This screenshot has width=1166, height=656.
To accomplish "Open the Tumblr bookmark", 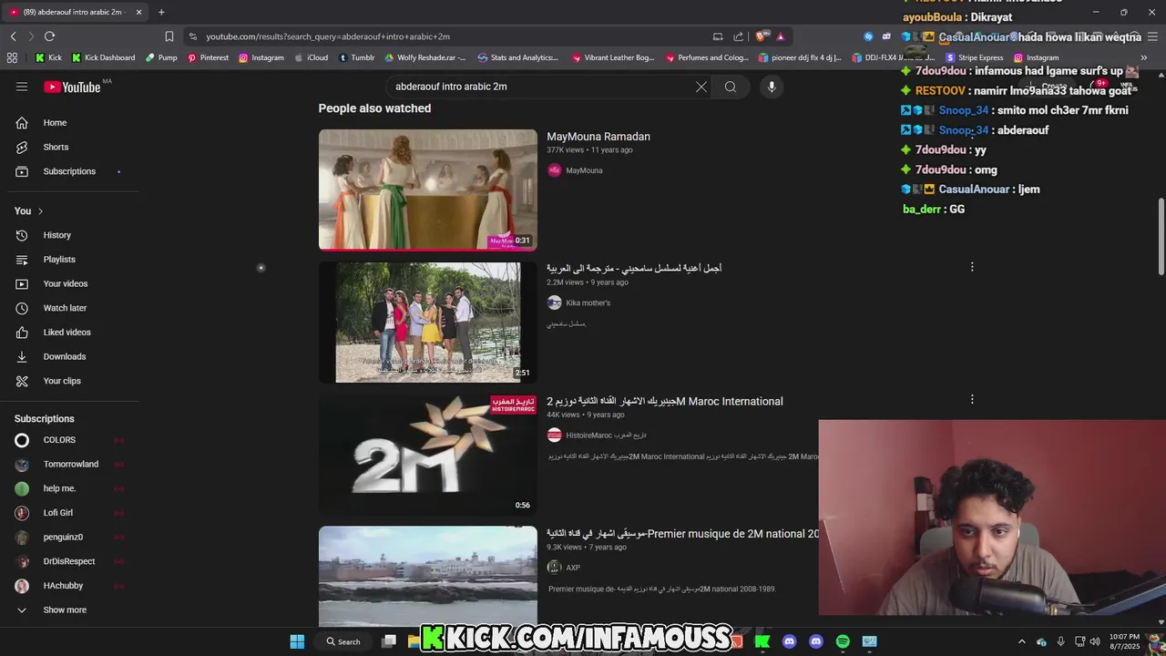I will click(x=356, y=57).
